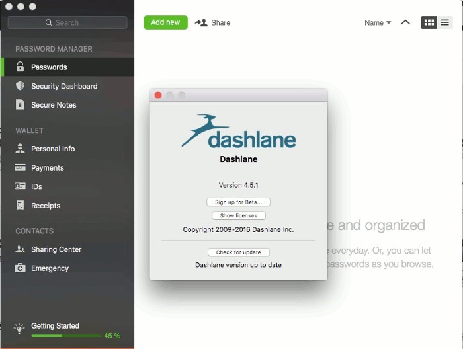463x349 pixels.
Task: Click the Add new button
Action: (165, 22)
